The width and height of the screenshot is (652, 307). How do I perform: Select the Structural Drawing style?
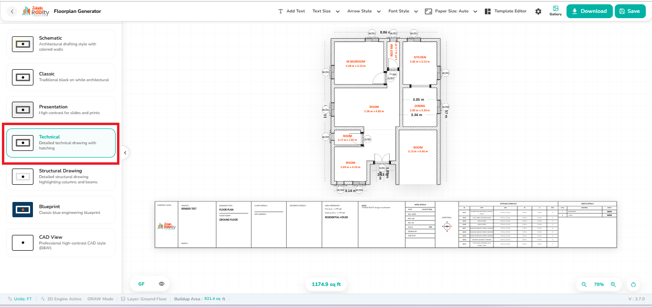click(61, 176)
